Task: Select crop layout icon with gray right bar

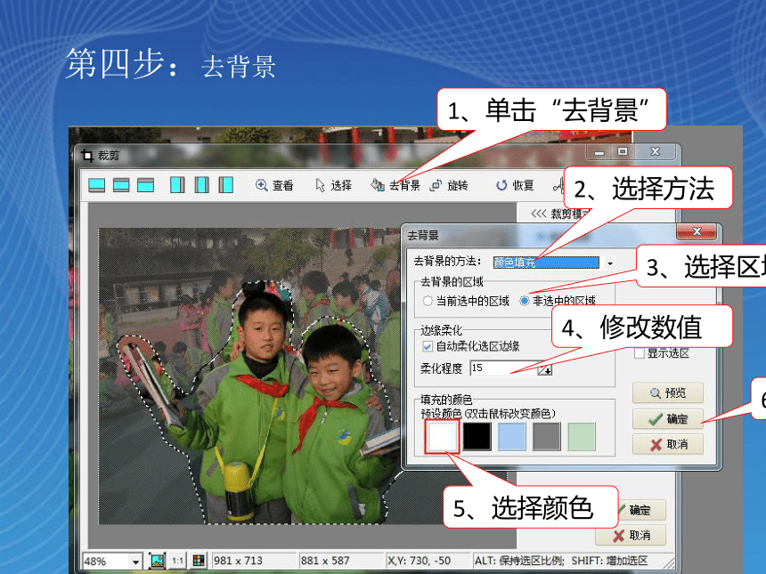Action: [x=177, y=185]
